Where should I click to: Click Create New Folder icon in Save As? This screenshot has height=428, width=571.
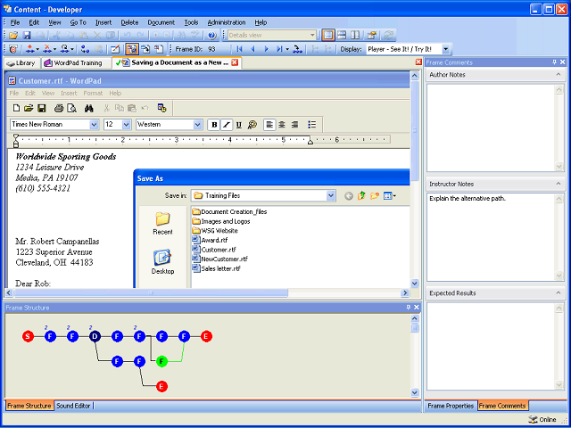coord(375,196)
